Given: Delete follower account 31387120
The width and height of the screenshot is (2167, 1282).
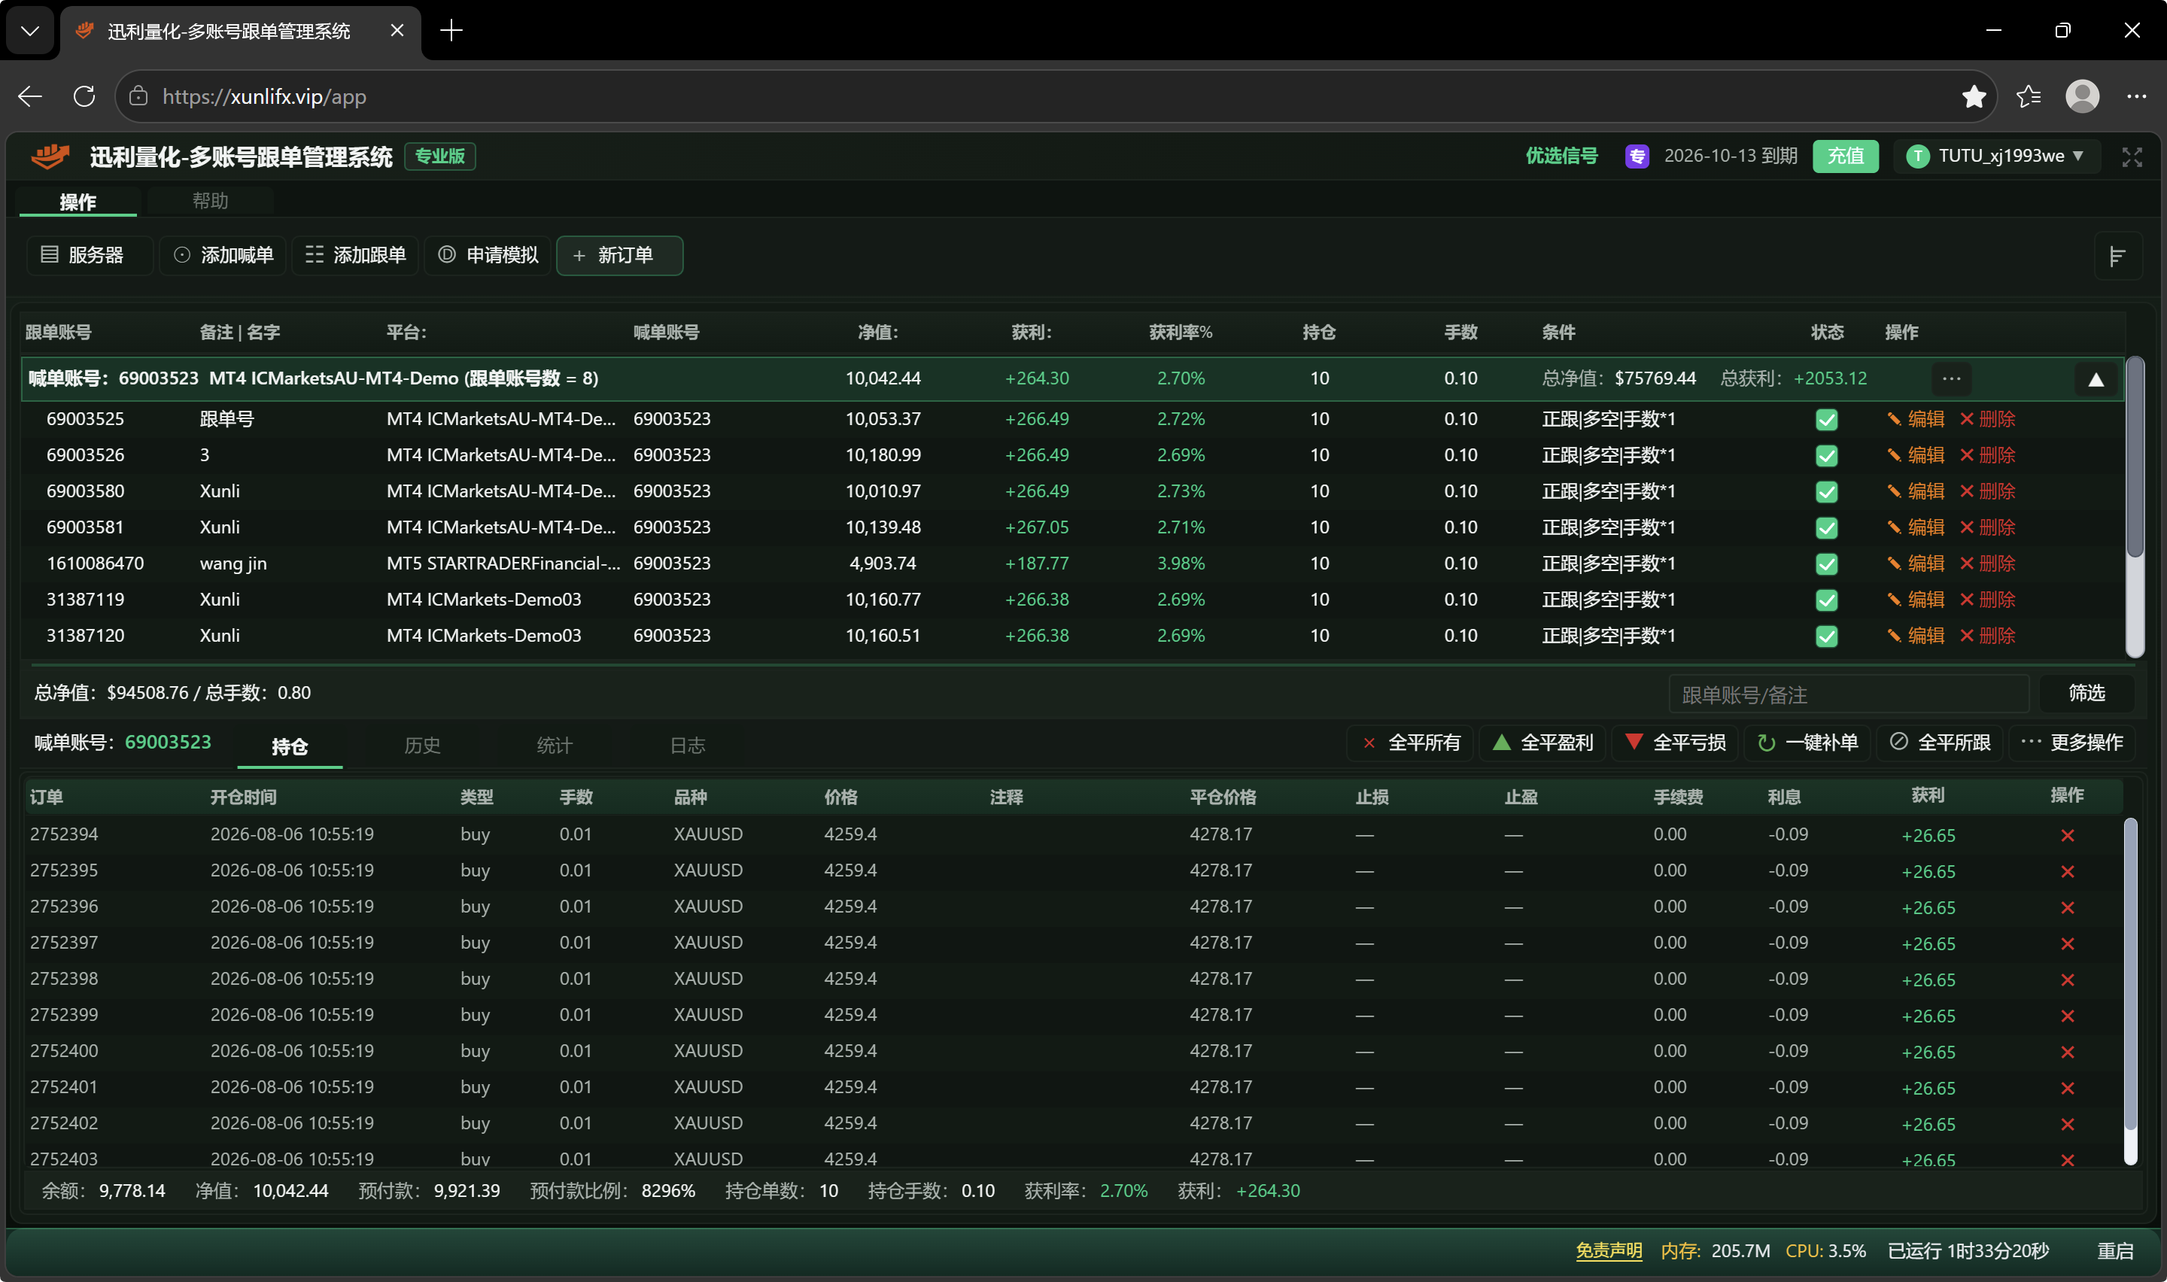Looking at the screenshot, I should tap(1986, 636).
